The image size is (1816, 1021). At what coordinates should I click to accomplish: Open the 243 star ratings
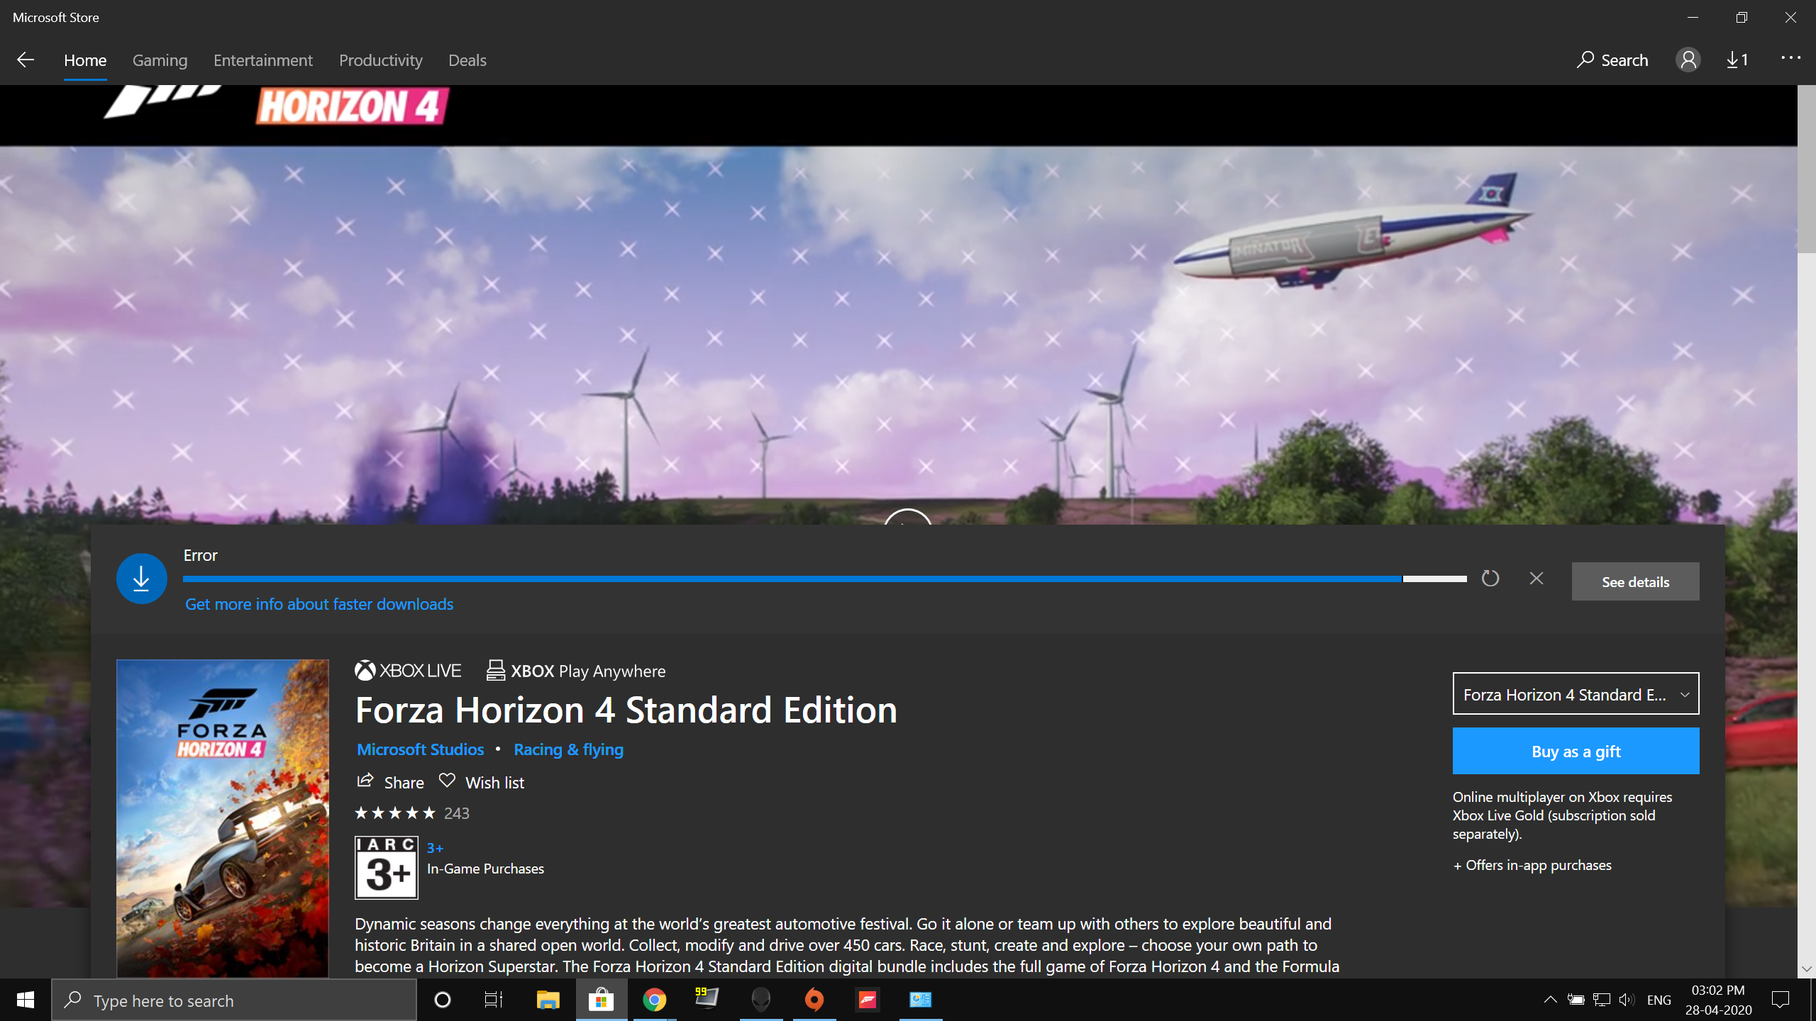pyautogui.click(x=412, y=813)
